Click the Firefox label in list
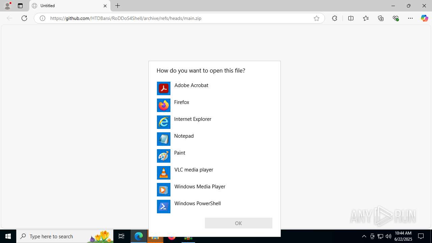This screenshot has height=243, width=432. [182, 102]
